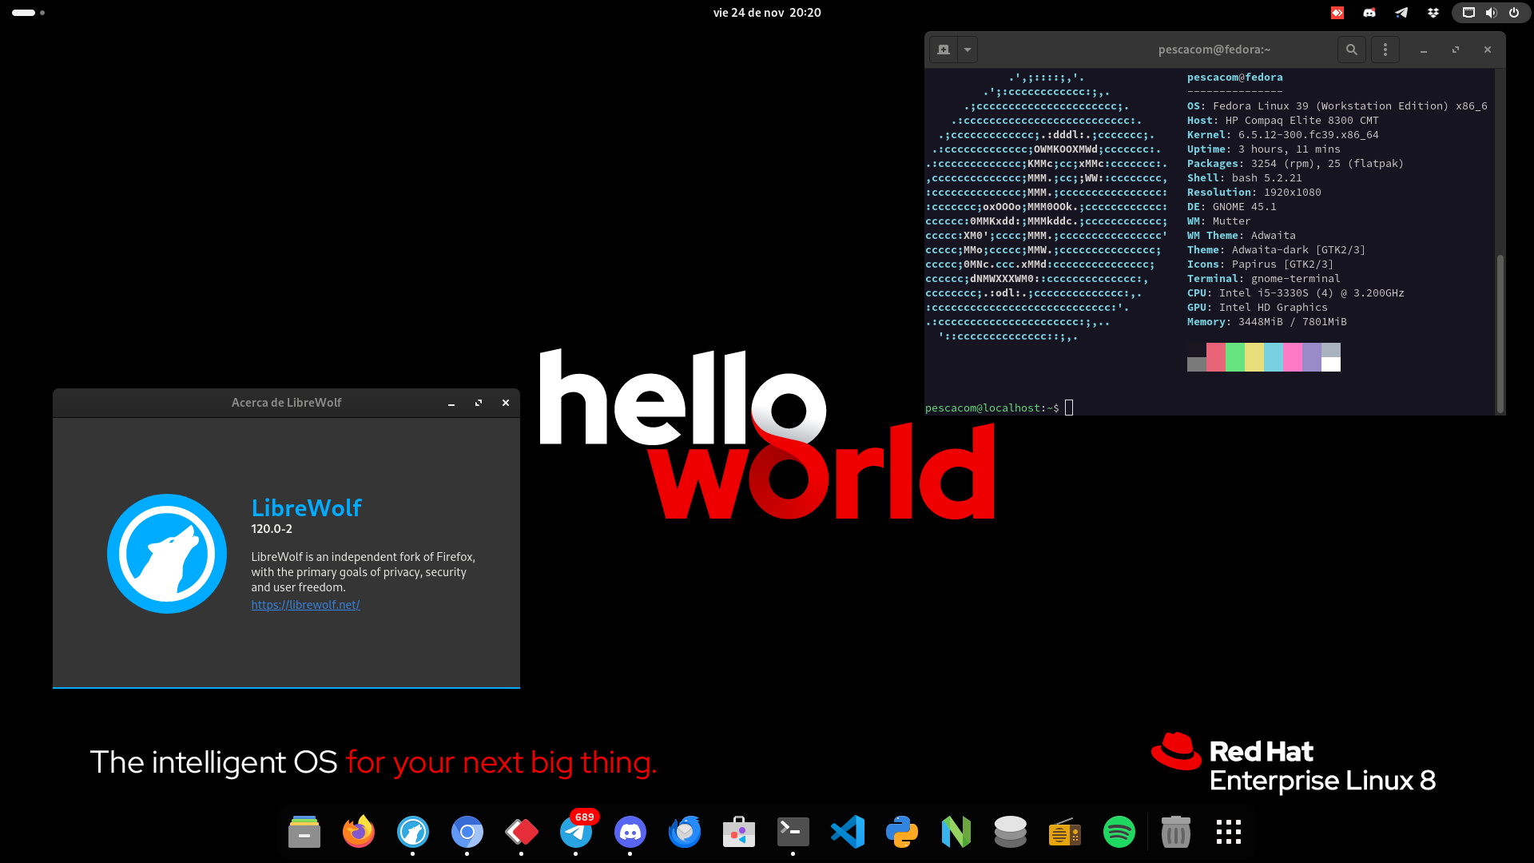
Task: Launch Neovim from the dock
Action: click(956, 832)
